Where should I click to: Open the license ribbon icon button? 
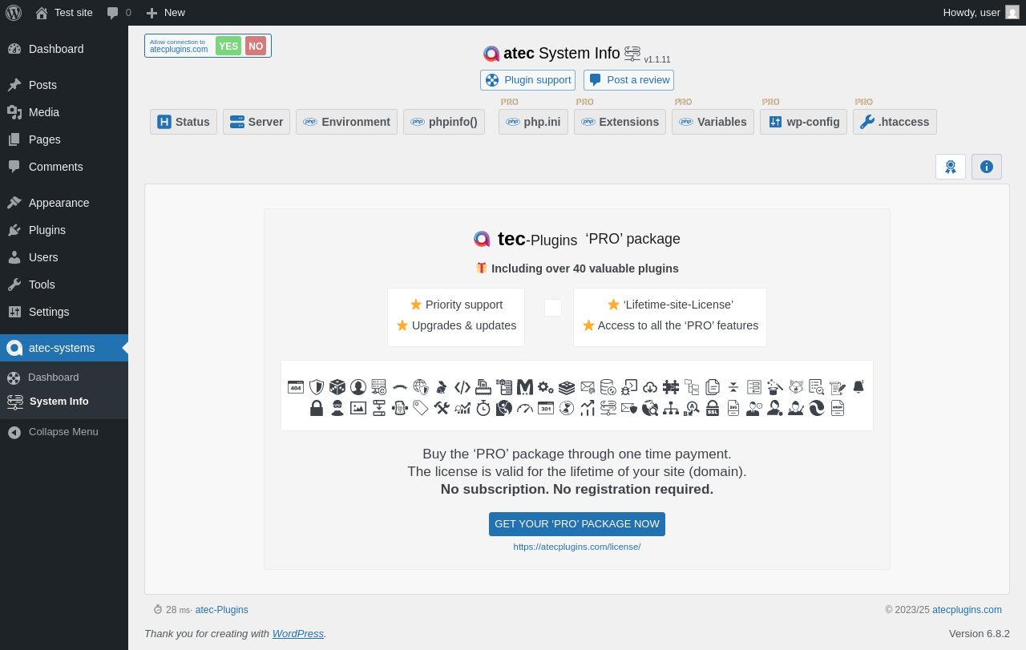pyautogui.click(x=951, y=167)
